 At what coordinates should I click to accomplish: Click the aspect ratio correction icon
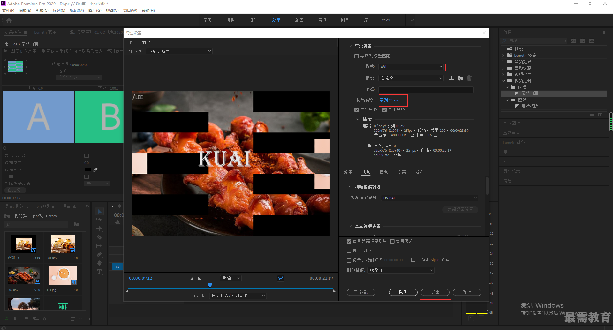click(x=281, y=278)
